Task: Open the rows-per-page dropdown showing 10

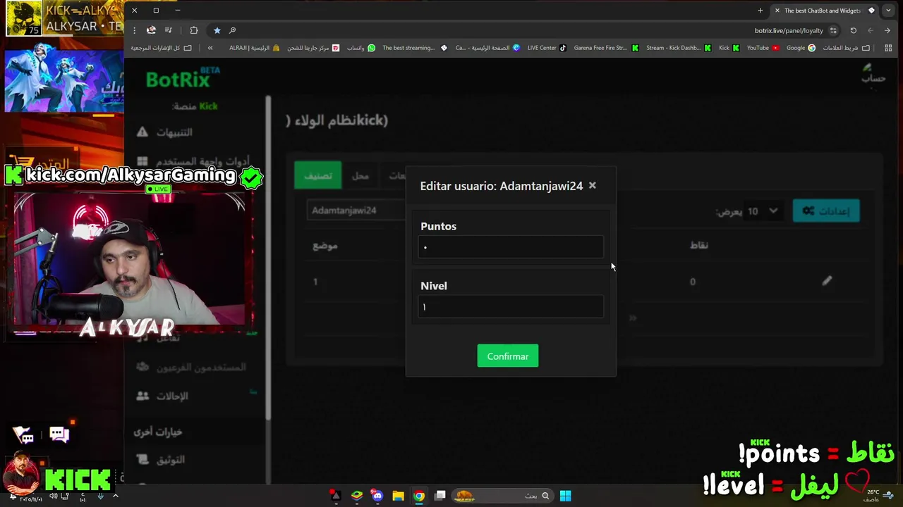Action: point(763,211)
